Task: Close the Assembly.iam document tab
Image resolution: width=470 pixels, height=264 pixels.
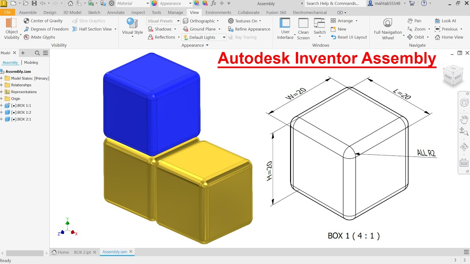Action: pyautogui.click(x=131, y=252)
